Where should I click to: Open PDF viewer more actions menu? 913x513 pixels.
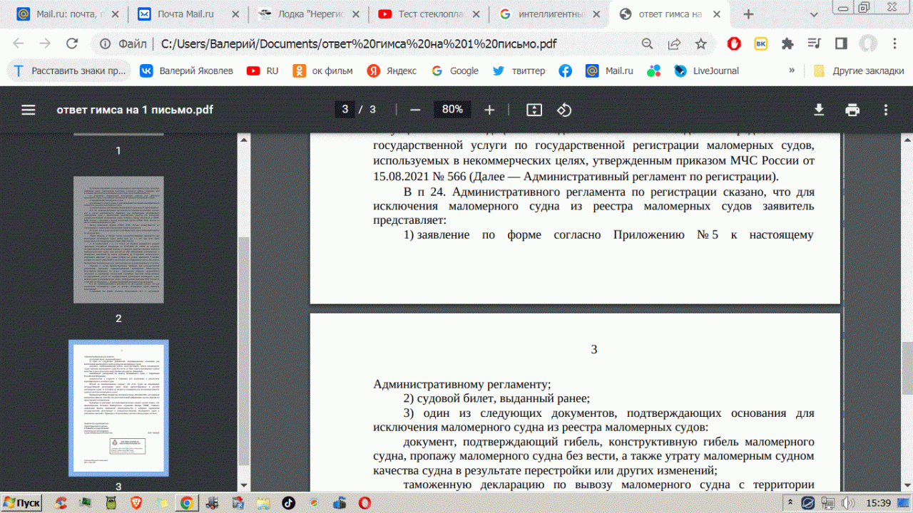click(x=886, y=110)
